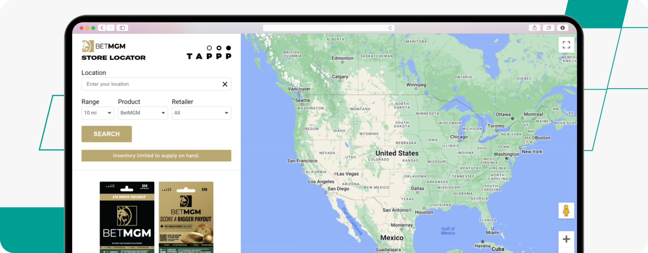Click the Las Vegas label on map

pos(348,174)
